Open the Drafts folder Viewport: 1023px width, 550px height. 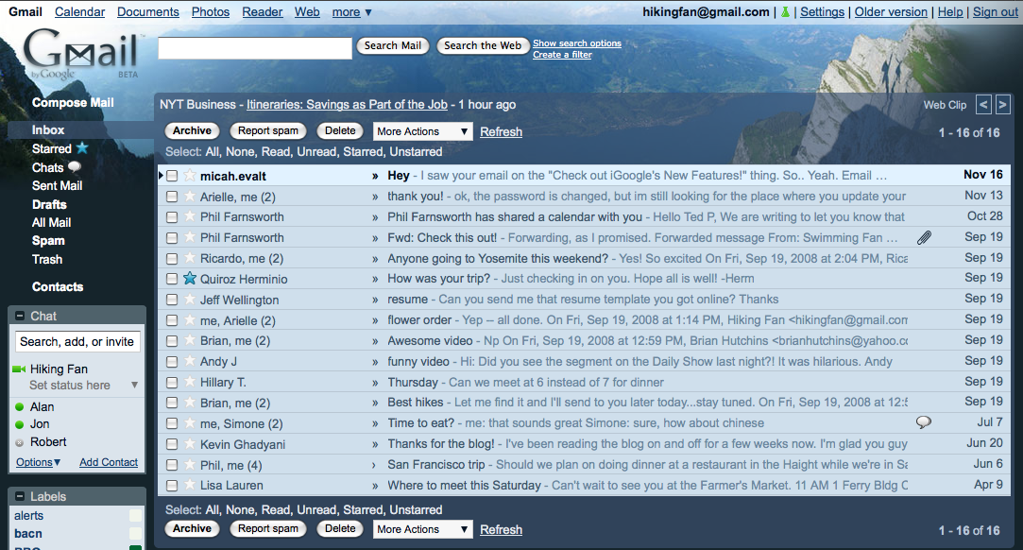coord(49,204)
